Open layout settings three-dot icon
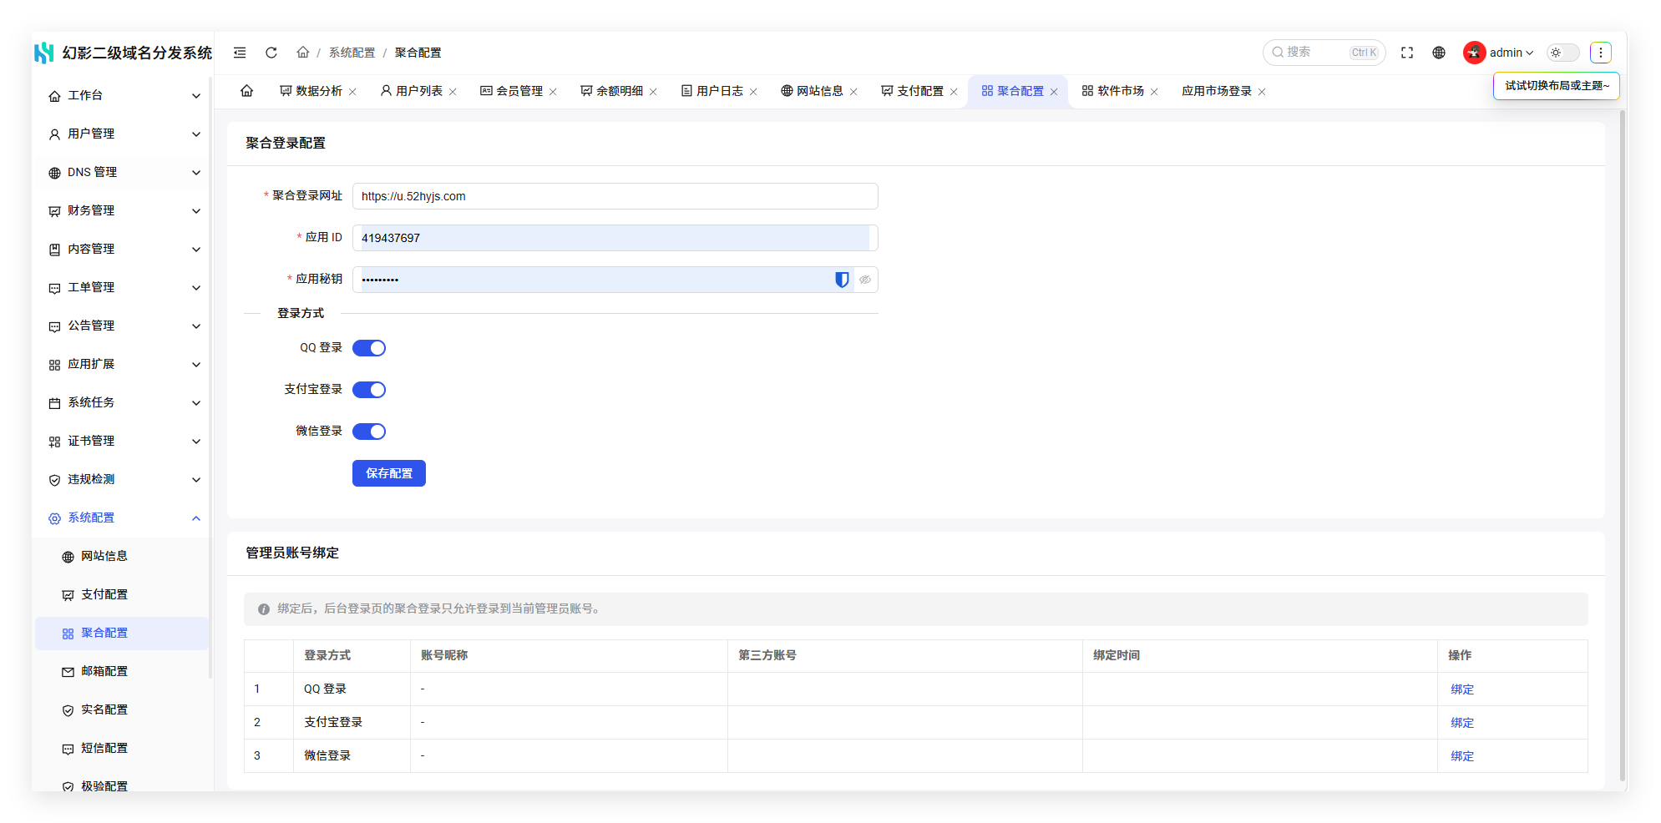 [1601, 53]
